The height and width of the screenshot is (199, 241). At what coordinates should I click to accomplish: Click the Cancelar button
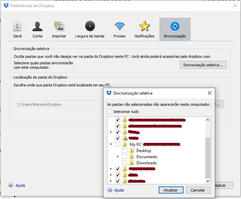click(x=198, y=190)
